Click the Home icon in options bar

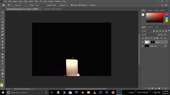(3, 5)
